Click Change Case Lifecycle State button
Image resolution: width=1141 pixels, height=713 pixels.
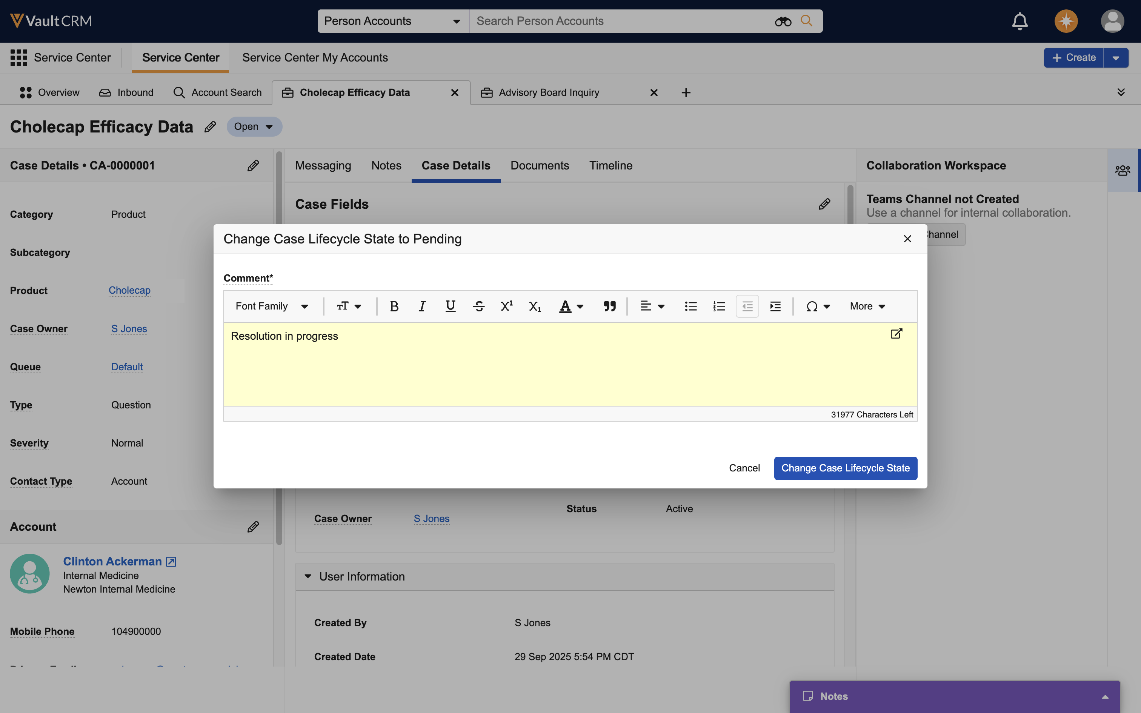coord(845,468)
